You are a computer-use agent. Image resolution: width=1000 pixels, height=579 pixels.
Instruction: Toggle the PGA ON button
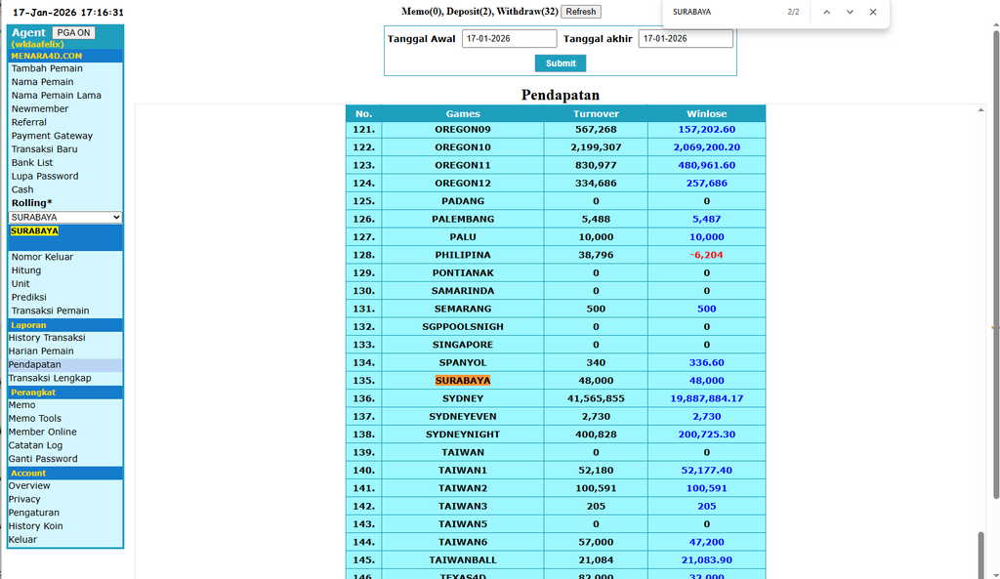[73, 32]
